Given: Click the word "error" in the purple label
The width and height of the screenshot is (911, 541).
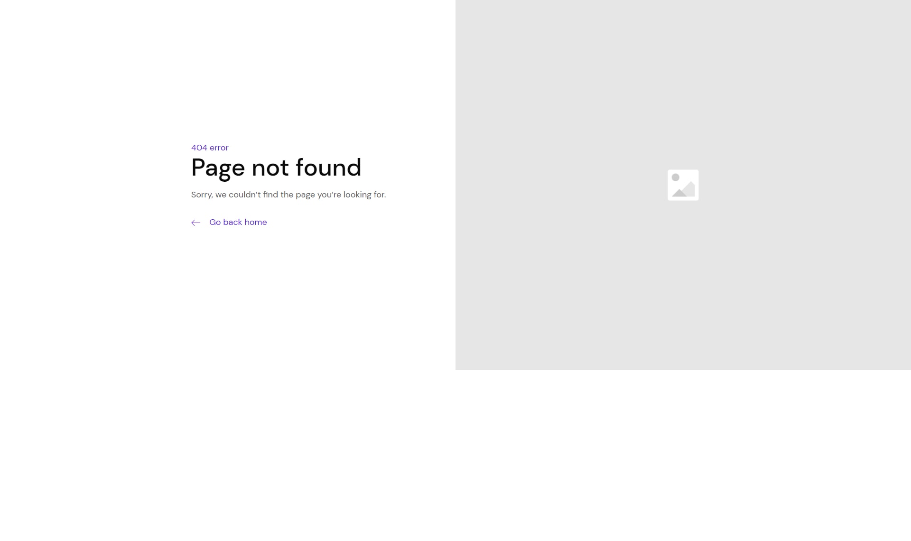Looking at the screenshot, I should (219, 148).
